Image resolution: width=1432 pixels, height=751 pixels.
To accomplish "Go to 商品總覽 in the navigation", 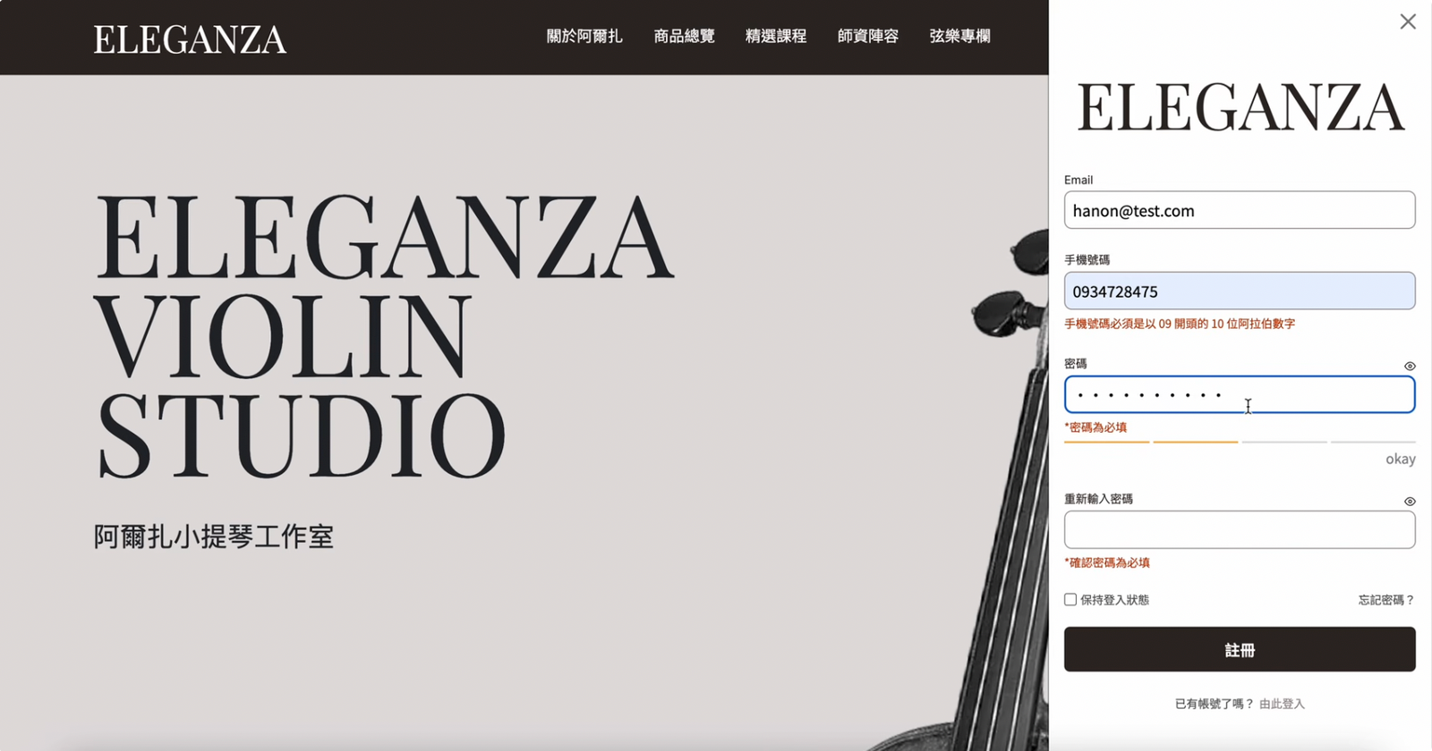I will 684,37.
